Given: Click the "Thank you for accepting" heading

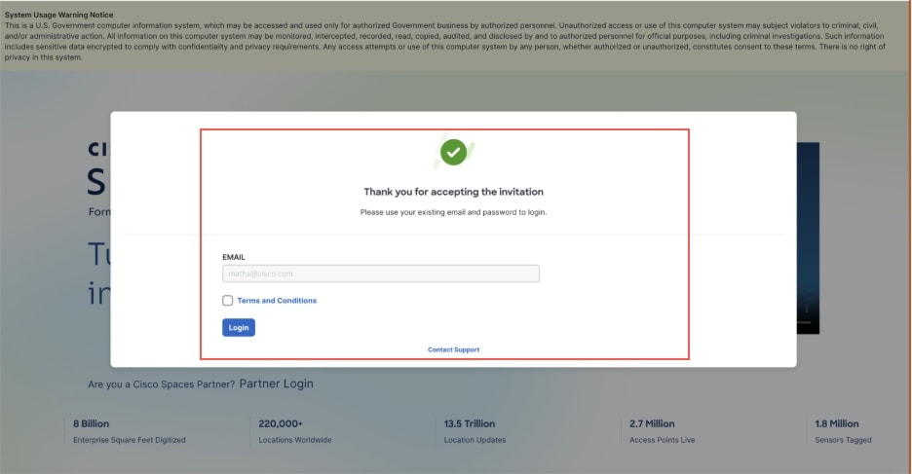Looking at the screenshot, I should [x=453, y=192].
